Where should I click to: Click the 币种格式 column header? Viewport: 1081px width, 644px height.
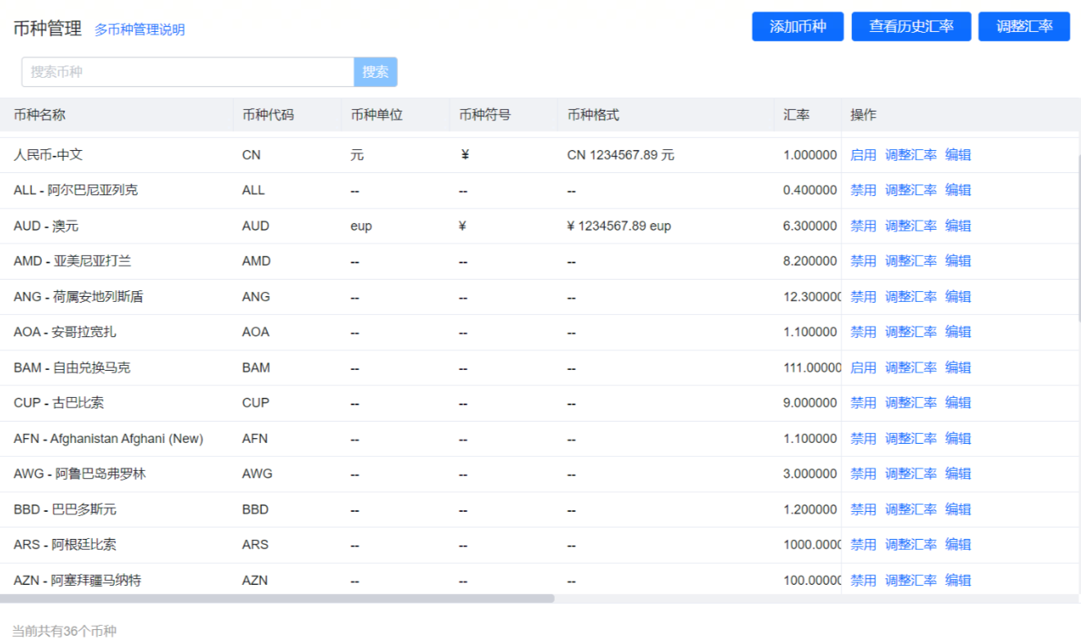[x=666, y=115]
